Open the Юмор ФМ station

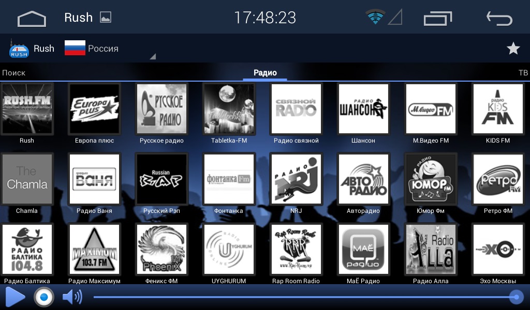point(431,179)
